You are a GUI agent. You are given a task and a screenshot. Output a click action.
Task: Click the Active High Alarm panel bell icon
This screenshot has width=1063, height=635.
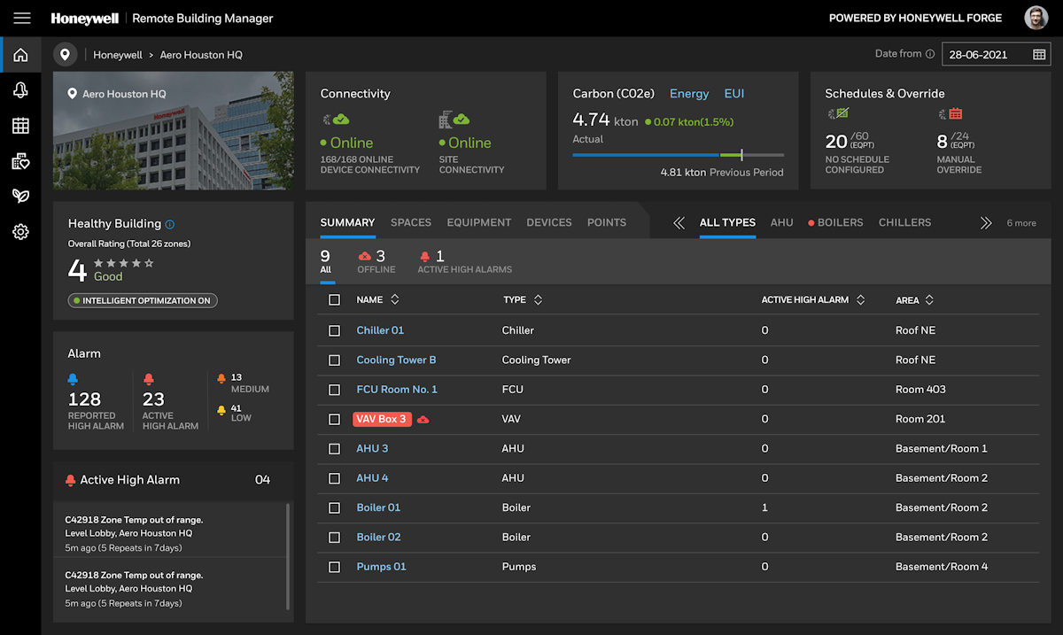tap(71, 480)
